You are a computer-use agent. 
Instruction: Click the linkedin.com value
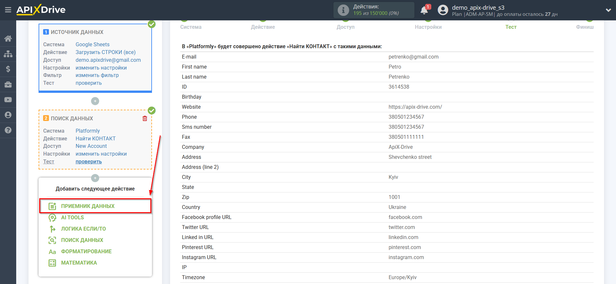click(x=403, y=237)
